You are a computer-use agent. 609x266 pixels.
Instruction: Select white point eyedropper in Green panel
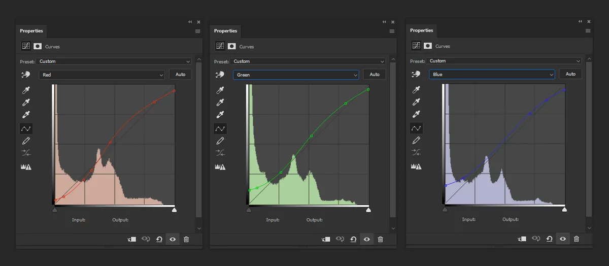[220, 115]
